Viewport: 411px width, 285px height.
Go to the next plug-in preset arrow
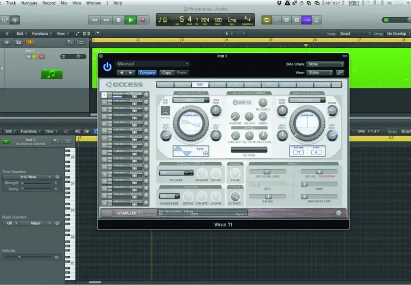tap(131, 73)
